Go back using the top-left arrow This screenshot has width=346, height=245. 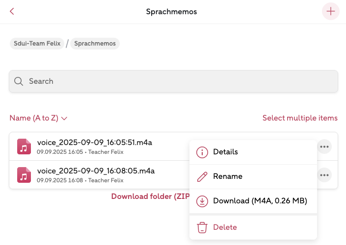[12, 11]
